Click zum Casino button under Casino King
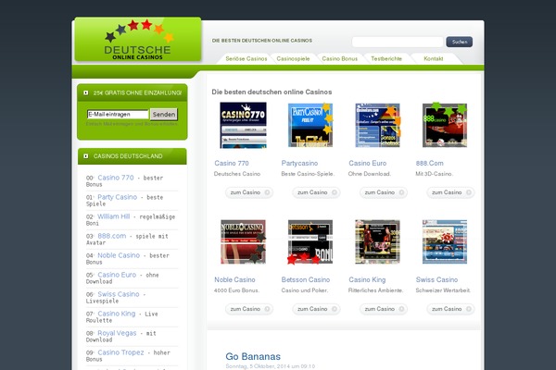The width and height of the screenshot is (556, 370). (x=384, y=309)
